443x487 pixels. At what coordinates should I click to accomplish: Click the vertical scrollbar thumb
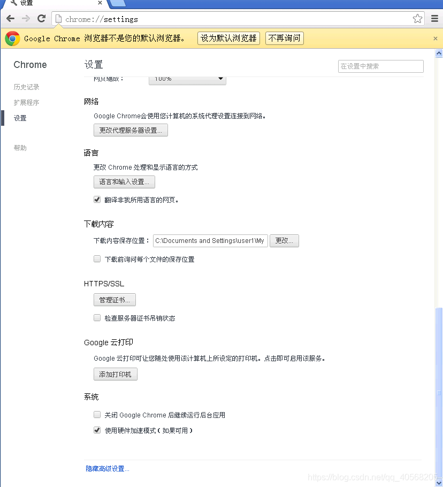click(439, 393)
